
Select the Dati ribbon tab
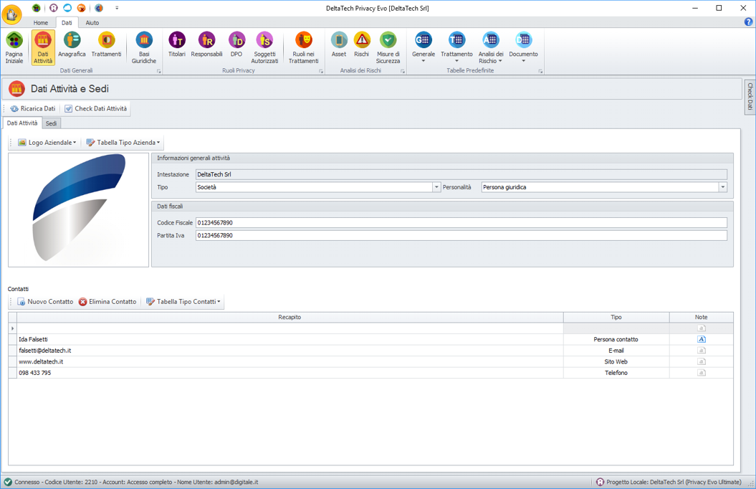coord(67,23)
